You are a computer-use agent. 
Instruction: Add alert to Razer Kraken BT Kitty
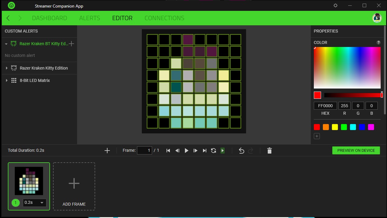coord(71,44)
